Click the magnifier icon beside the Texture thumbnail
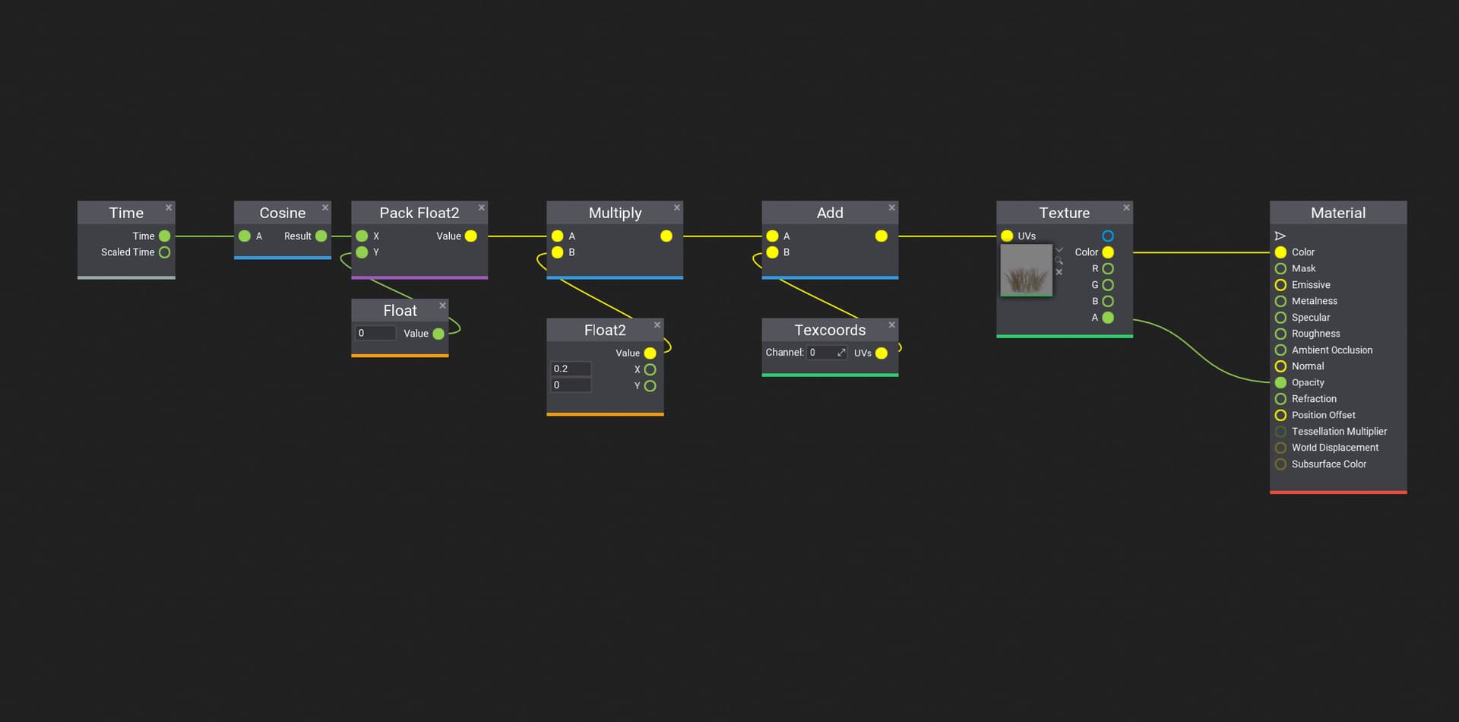This screenshot has height=722, width=1459. (1059, 261)
